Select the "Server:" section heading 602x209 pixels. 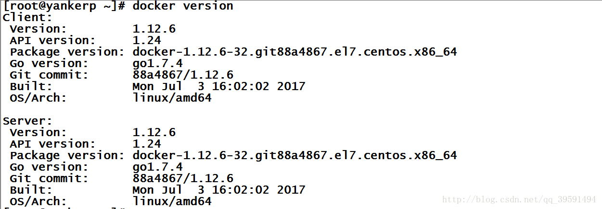click(27, 121)
